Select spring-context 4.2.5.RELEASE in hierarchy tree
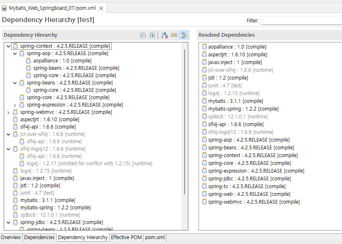Screen dimensions: 342x244 click(65, 46)
